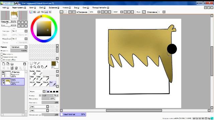Adjust the brush size 70.0 slider
This screenshot has height=120, width=214.
click(x=50, y=96)
